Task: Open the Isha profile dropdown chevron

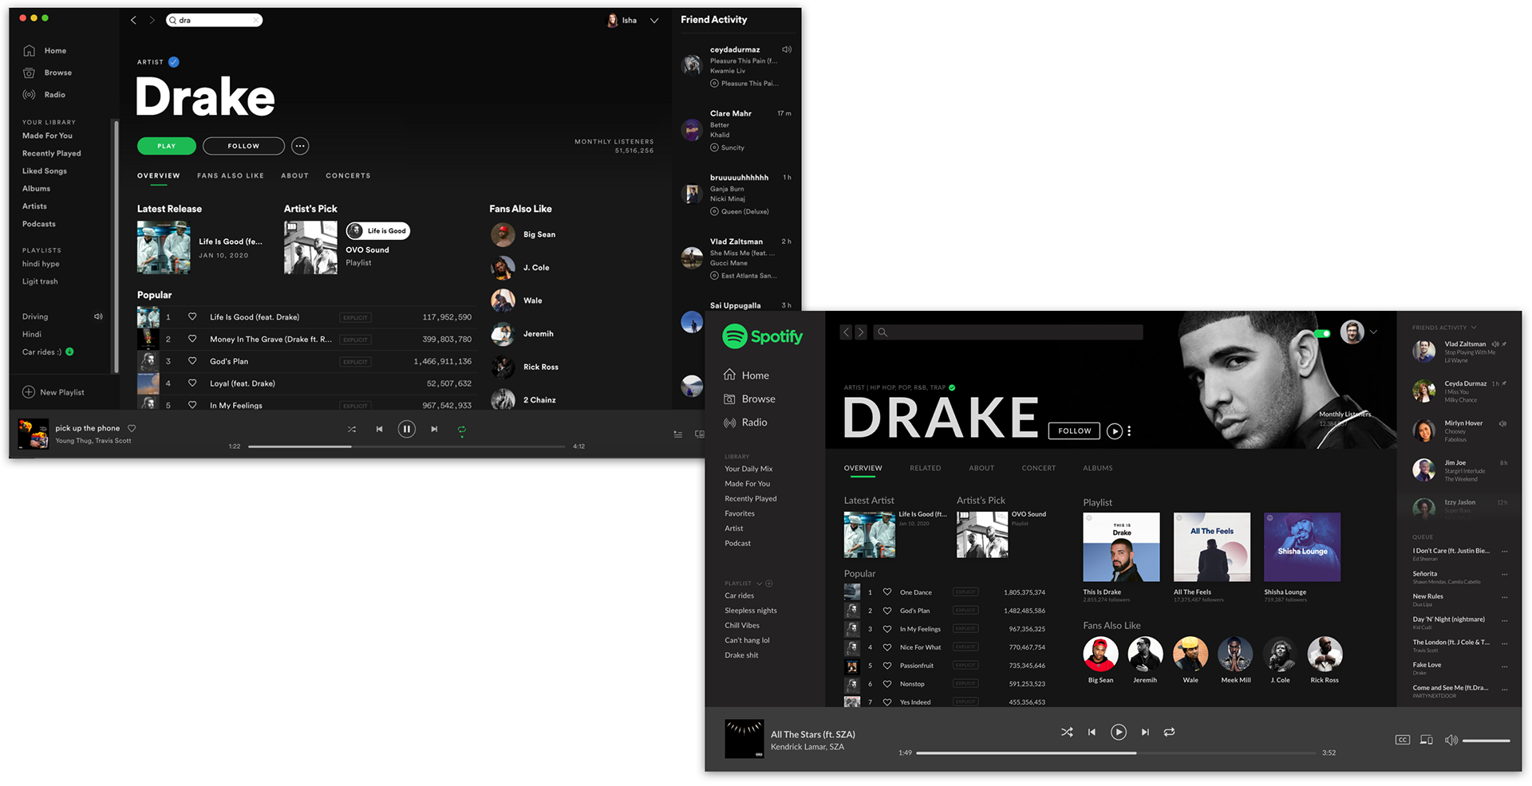Action: tap(654, 21)
